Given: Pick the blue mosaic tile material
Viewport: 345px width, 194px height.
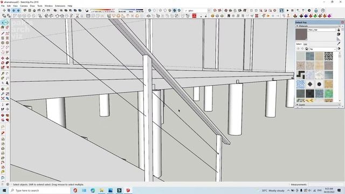Looking at the screenshot, I should pos(301,84).
